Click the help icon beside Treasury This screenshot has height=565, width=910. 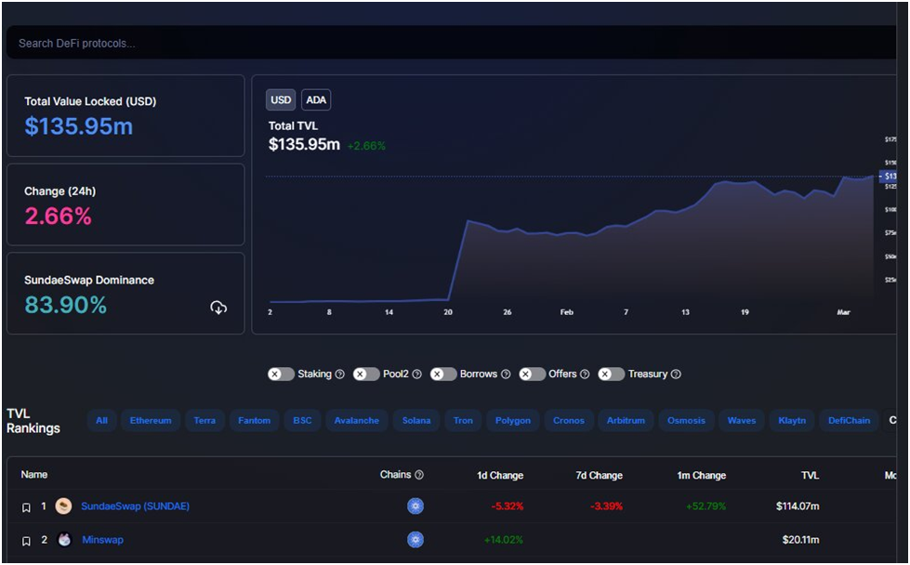(x=676, y=374)
